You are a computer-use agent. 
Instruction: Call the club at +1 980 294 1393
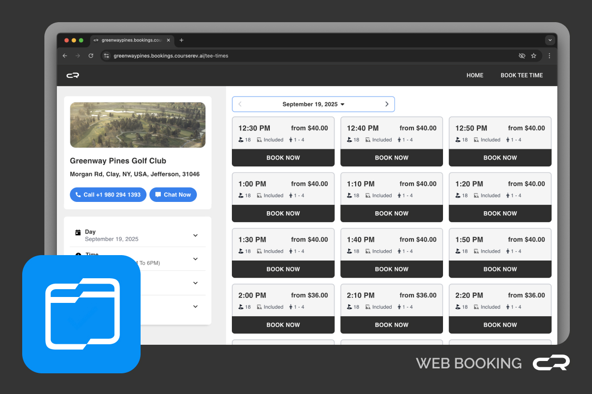pos(108,195)
